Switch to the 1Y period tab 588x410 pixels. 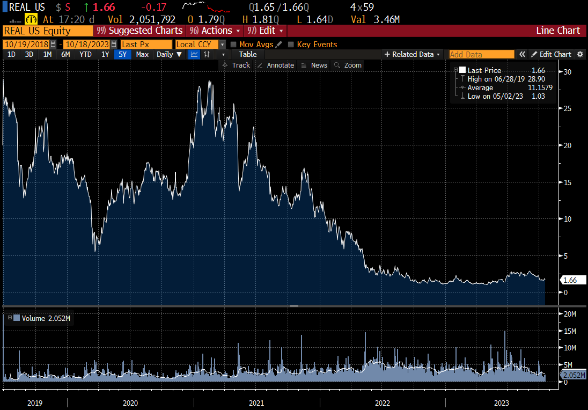(105, 54)
